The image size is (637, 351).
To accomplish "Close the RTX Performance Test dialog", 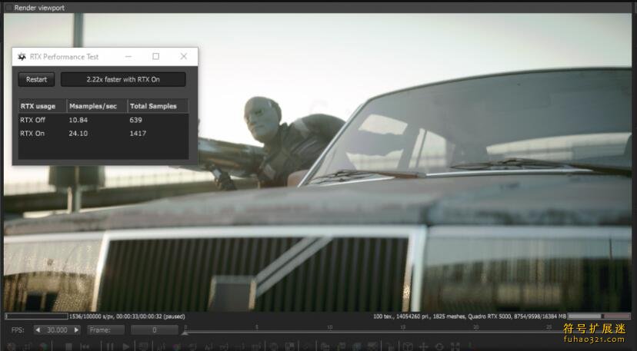I will click(184, 57).
